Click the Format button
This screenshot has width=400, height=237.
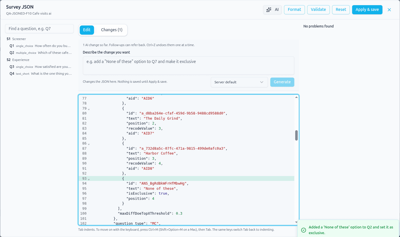pos(294,10)
